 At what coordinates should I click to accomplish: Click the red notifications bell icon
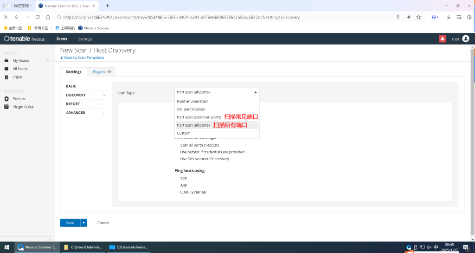coord(442,39)
